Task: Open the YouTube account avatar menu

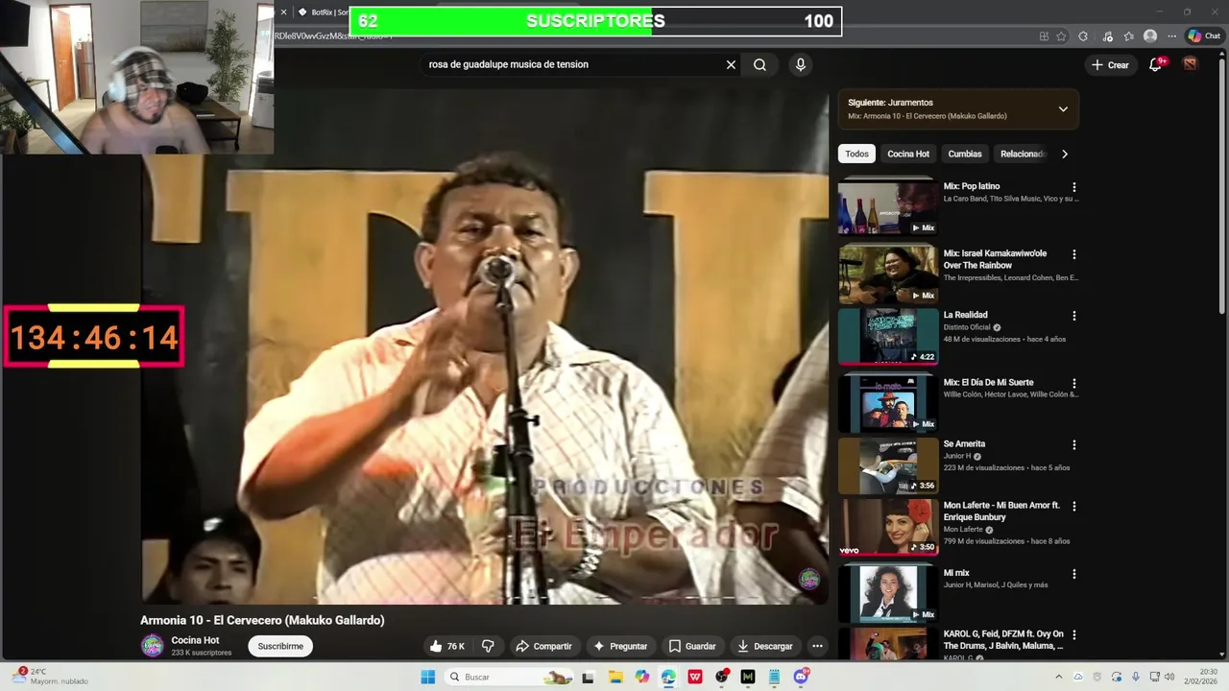Action: 1190,64
